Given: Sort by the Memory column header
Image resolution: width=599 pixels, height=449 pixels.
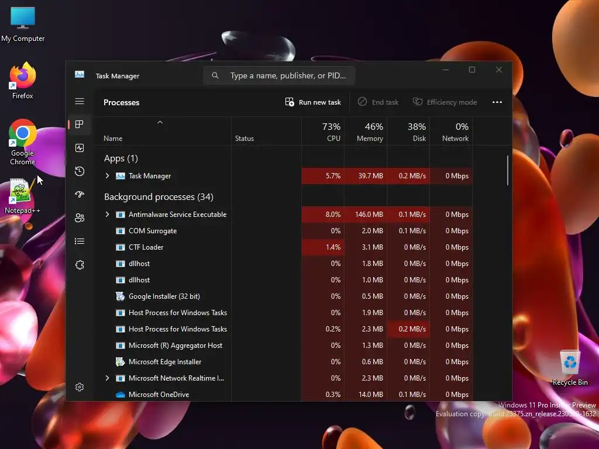Looking at the screenshot, I should point(366,132).
